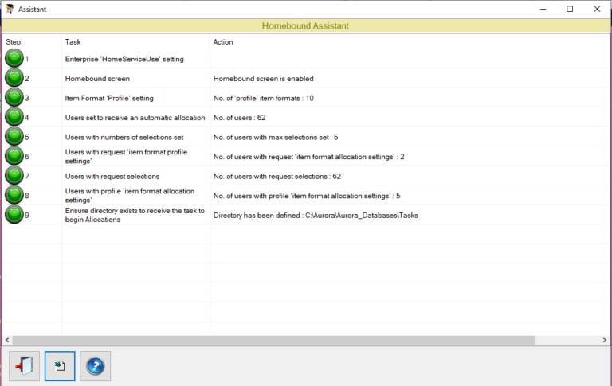Click the copy/export document icon button

(60, 366)
